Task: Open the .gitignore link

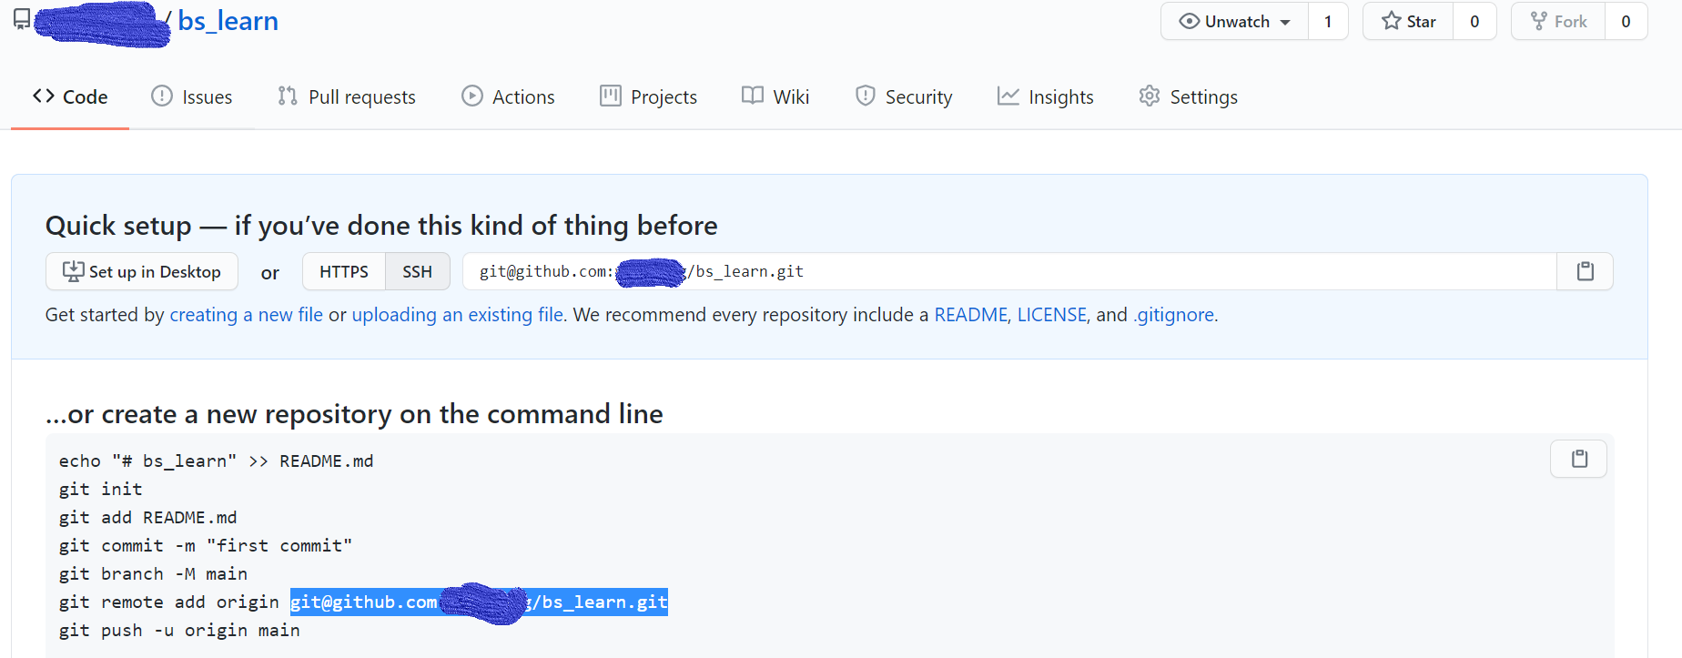Action: 1173,315
